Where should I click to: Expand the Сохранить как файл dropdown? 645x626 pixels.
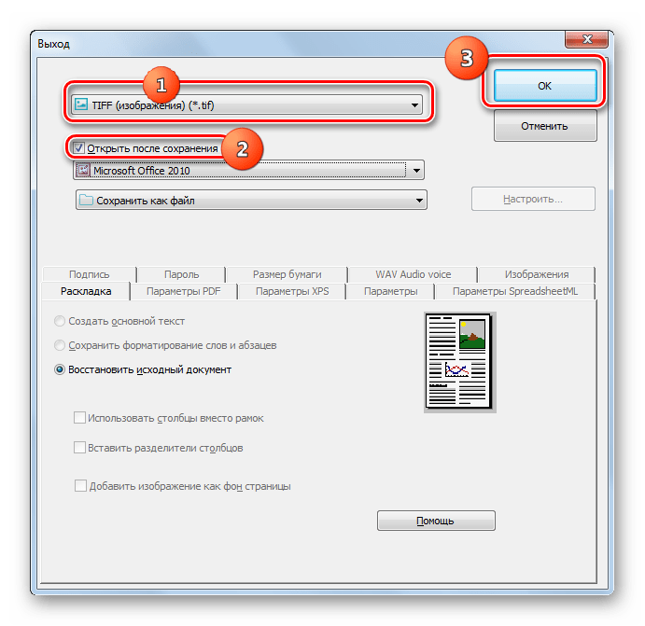click(x=419, y=201)
